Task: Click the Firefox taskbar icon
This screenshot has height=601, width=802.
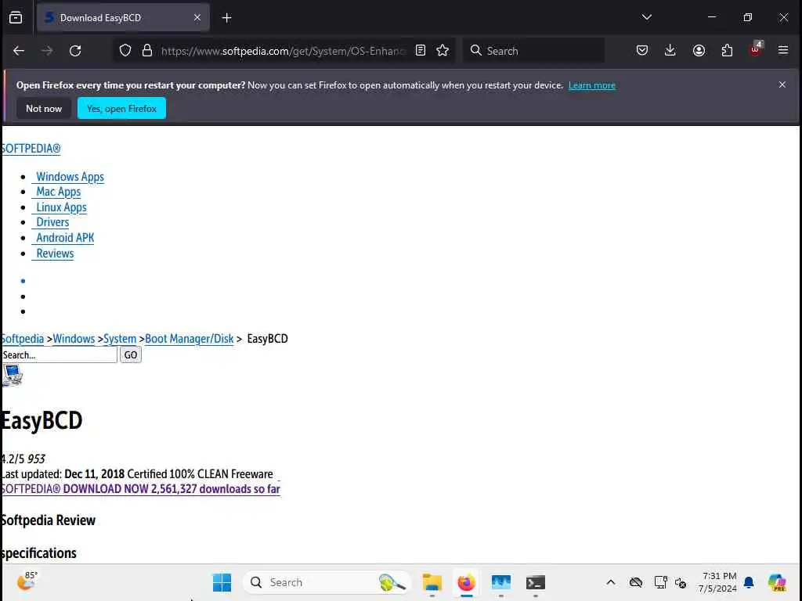Action: 467,582
